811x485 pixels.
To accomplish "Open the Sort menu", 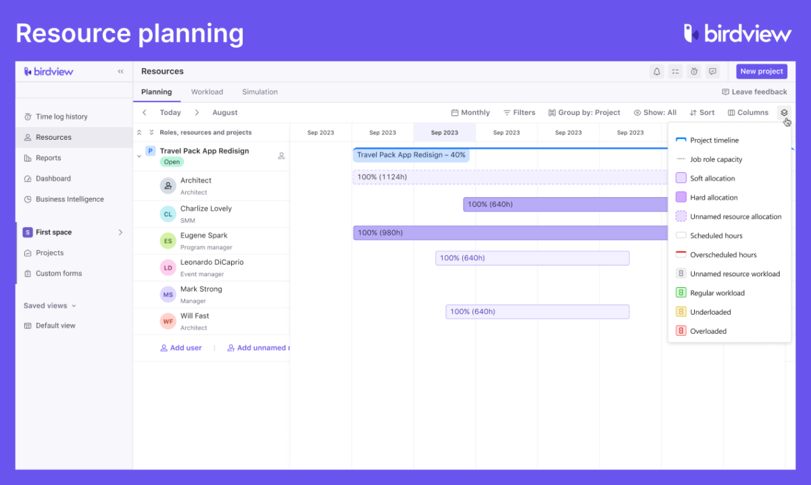I will point(702,113).
